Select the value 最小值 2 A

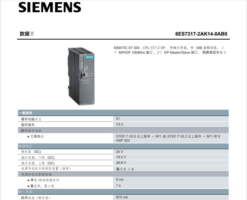(x=125, y=169)
